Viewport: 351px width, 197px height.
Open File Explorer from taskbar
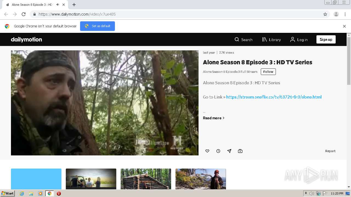point(31,193)
